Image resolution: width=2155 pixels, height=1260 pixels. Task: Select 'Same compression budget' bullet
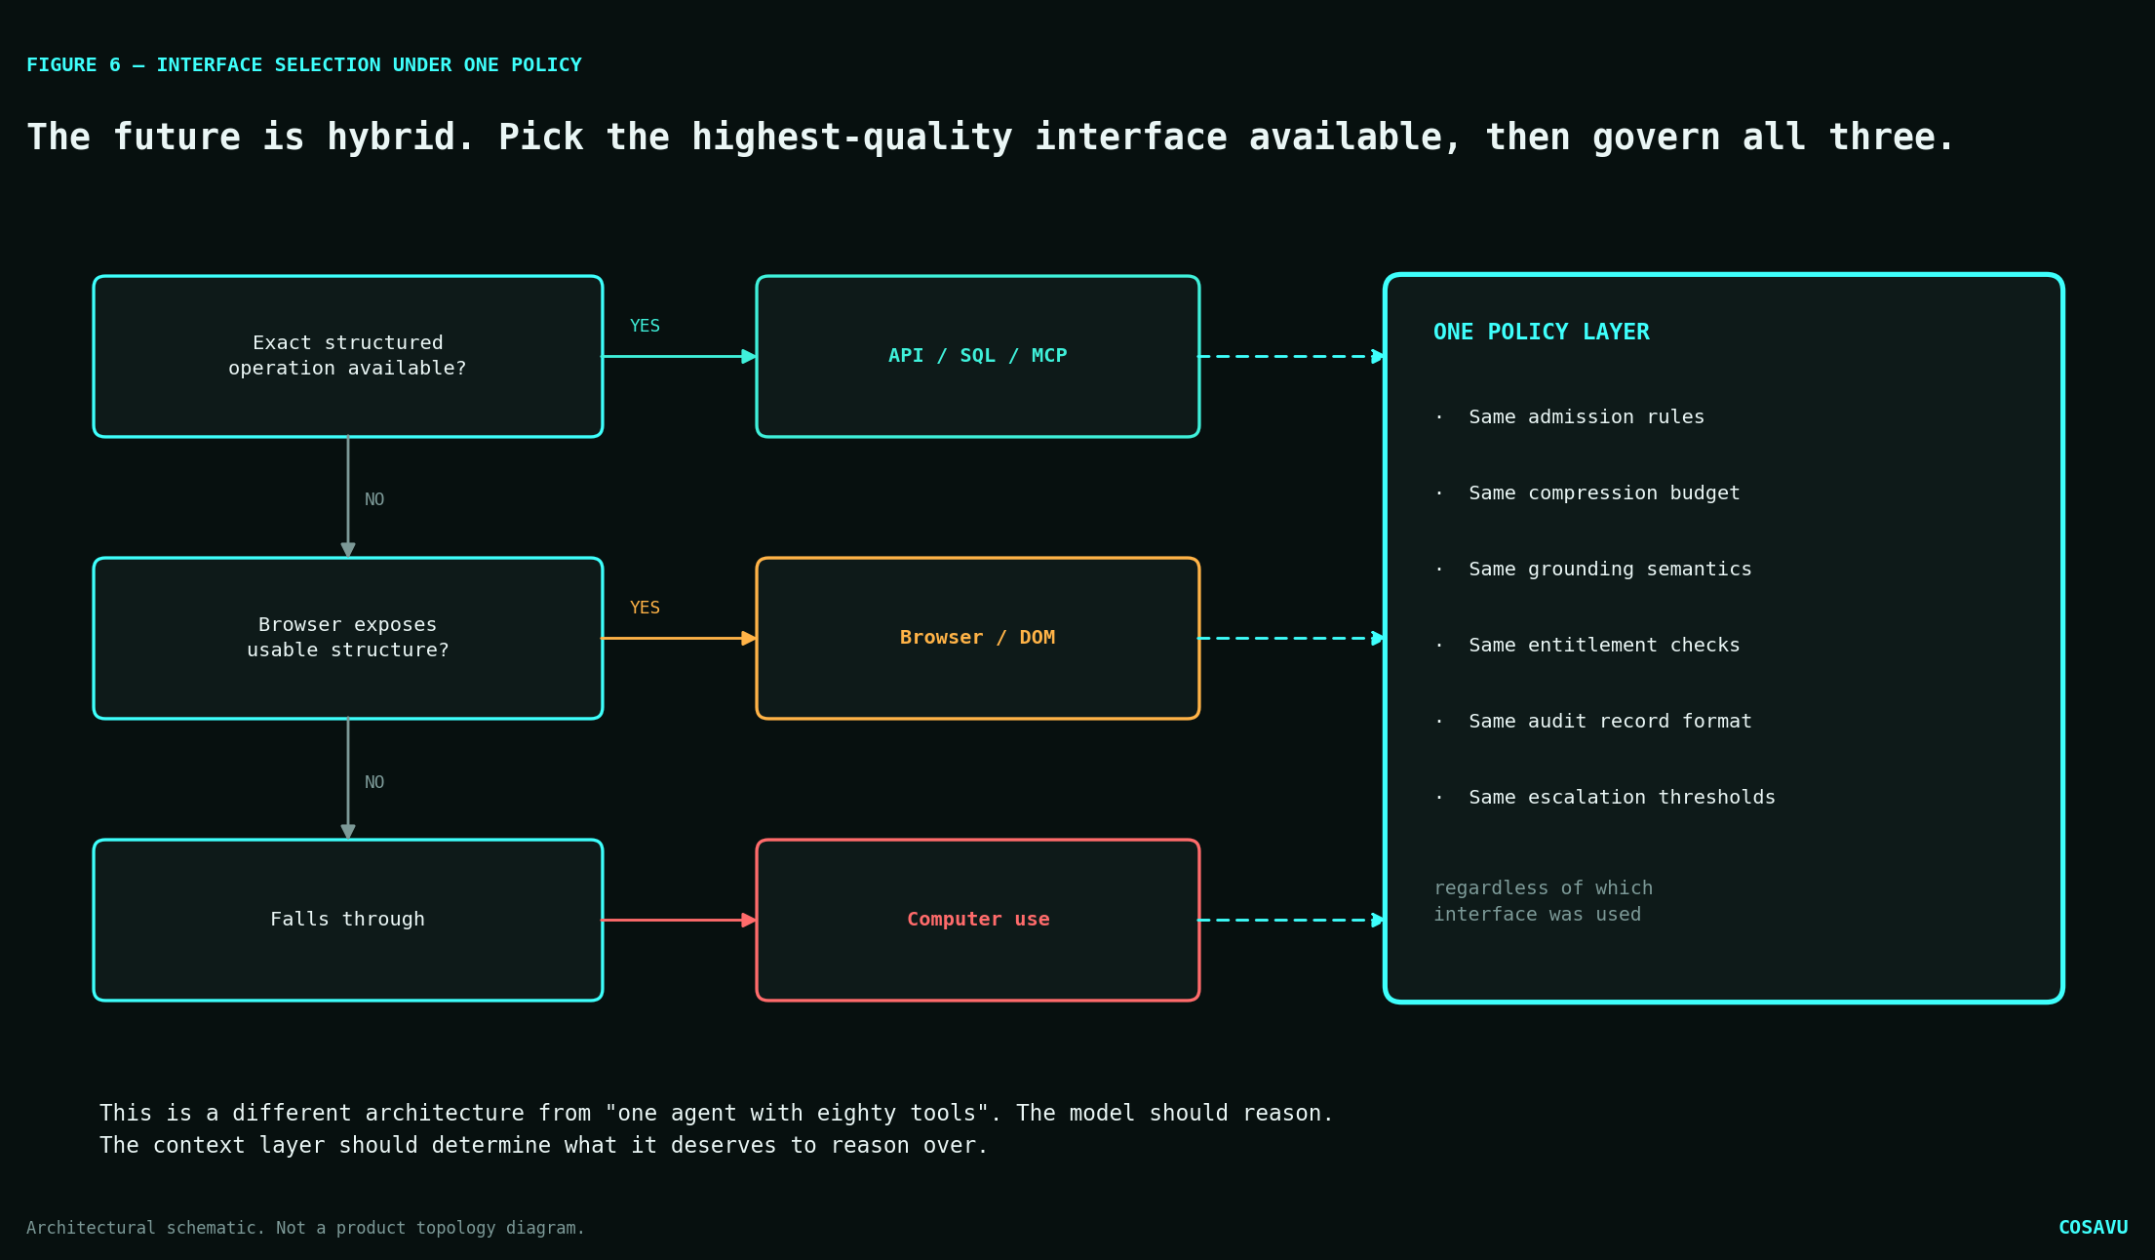click(x=1604, y=492)
